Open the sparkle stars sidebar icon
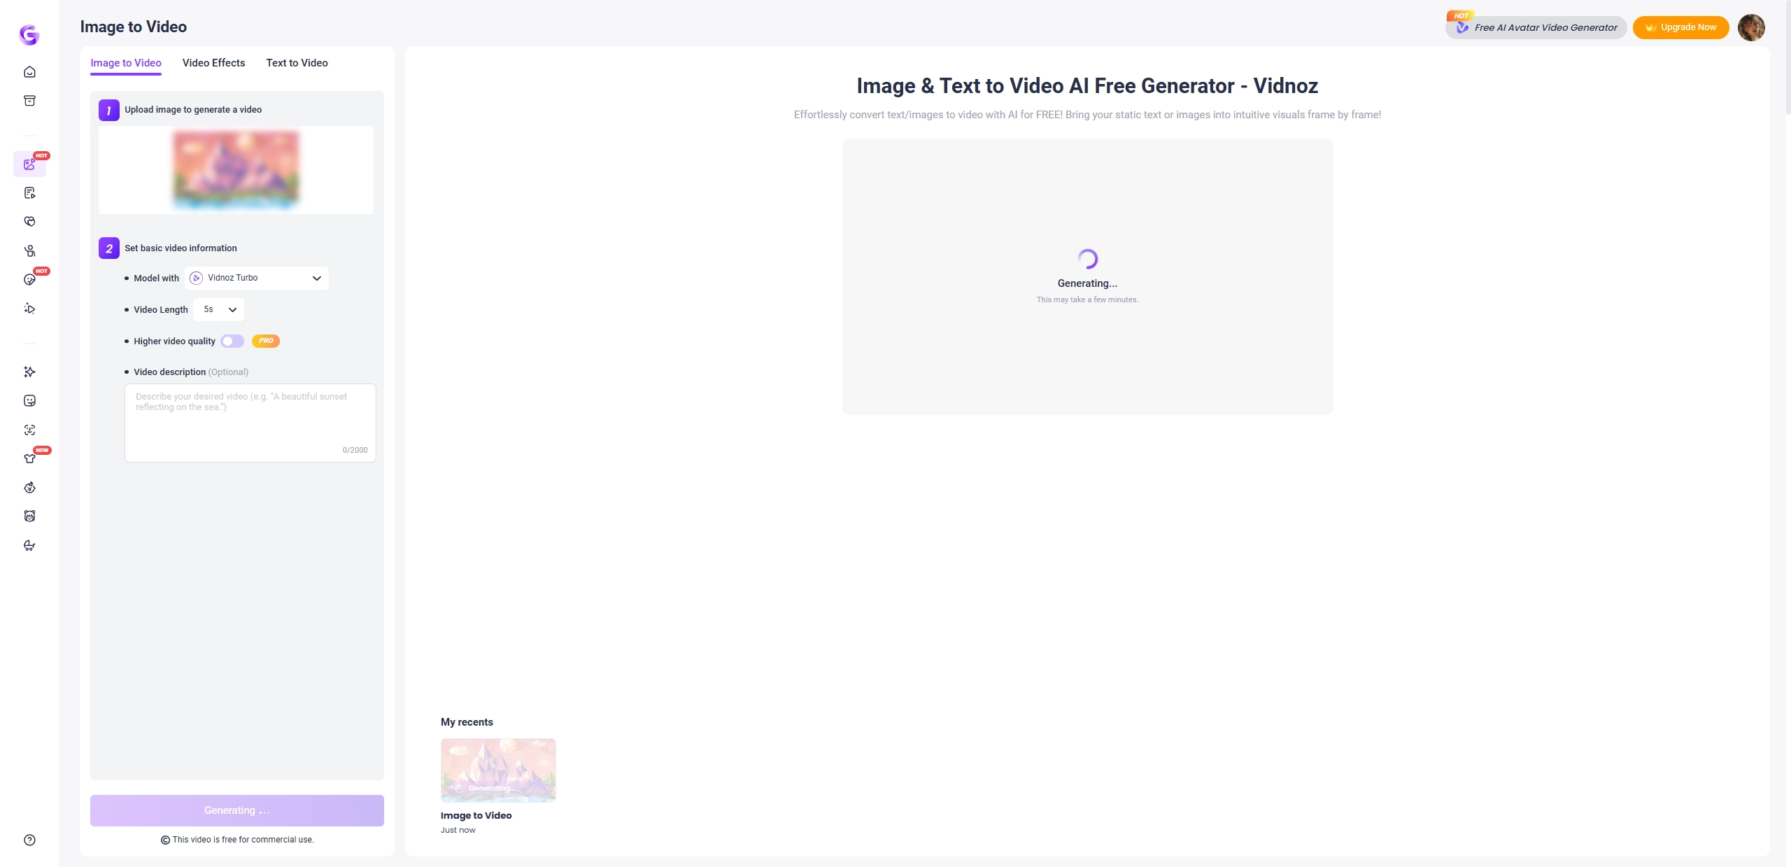Screen dimensions: 1791x867 point(29,372)
